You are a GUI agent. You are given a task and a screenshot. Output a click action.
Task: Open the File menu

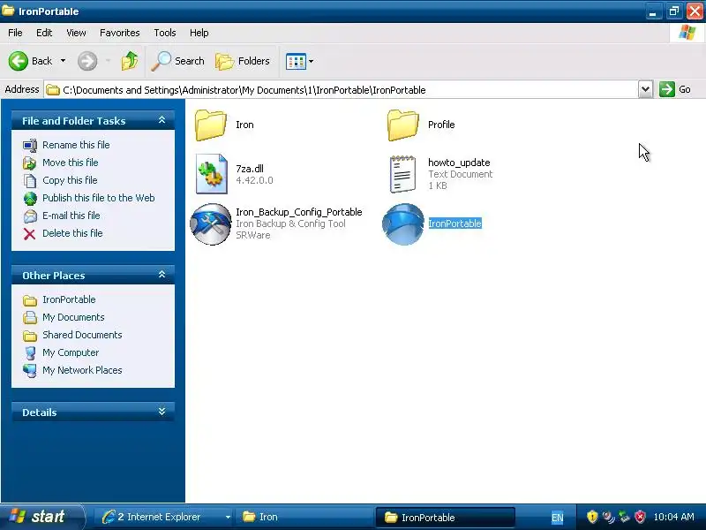click(15, 33)
